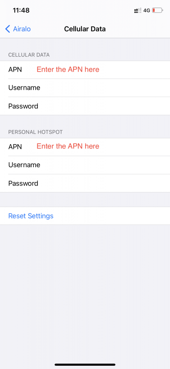
Task: Tap the PERSONAL HOTSPOT section header
Action: (x=36, y=132)
